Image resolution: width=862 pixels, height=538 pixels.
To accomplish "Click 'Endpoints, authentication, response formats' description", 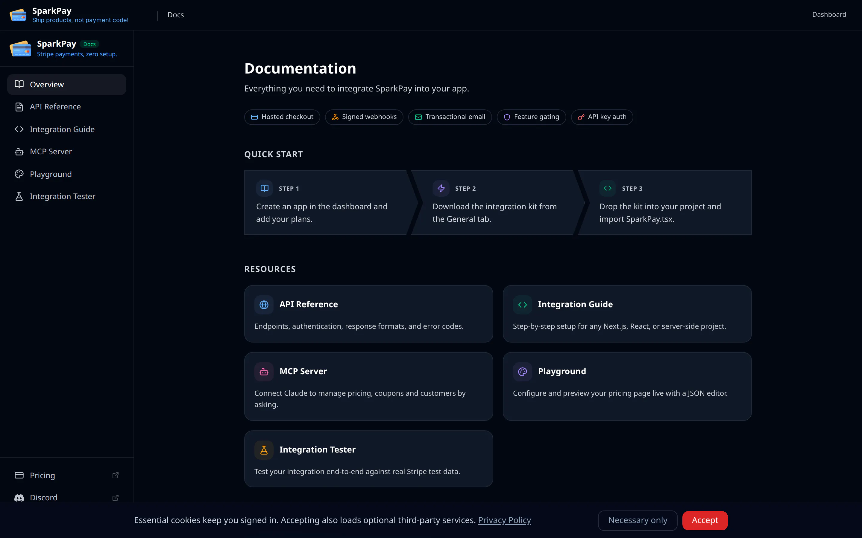I will (359, 326).
